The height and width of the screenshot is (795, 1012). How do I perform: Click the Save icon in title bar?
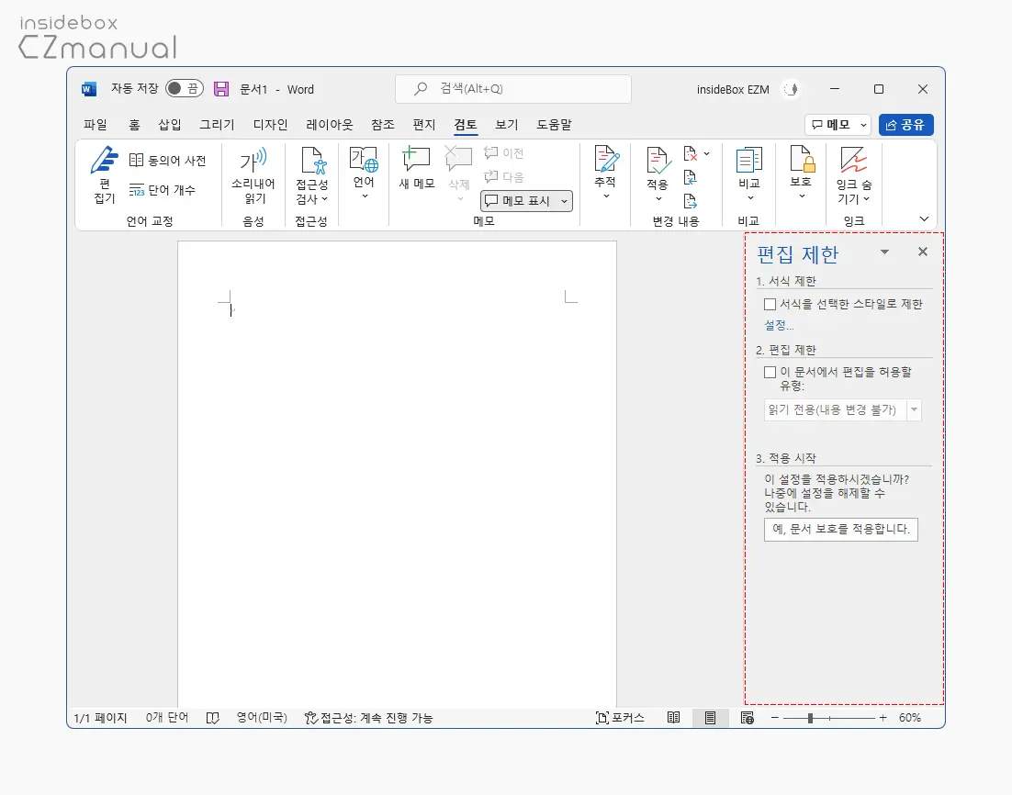[x=221, y=89]
